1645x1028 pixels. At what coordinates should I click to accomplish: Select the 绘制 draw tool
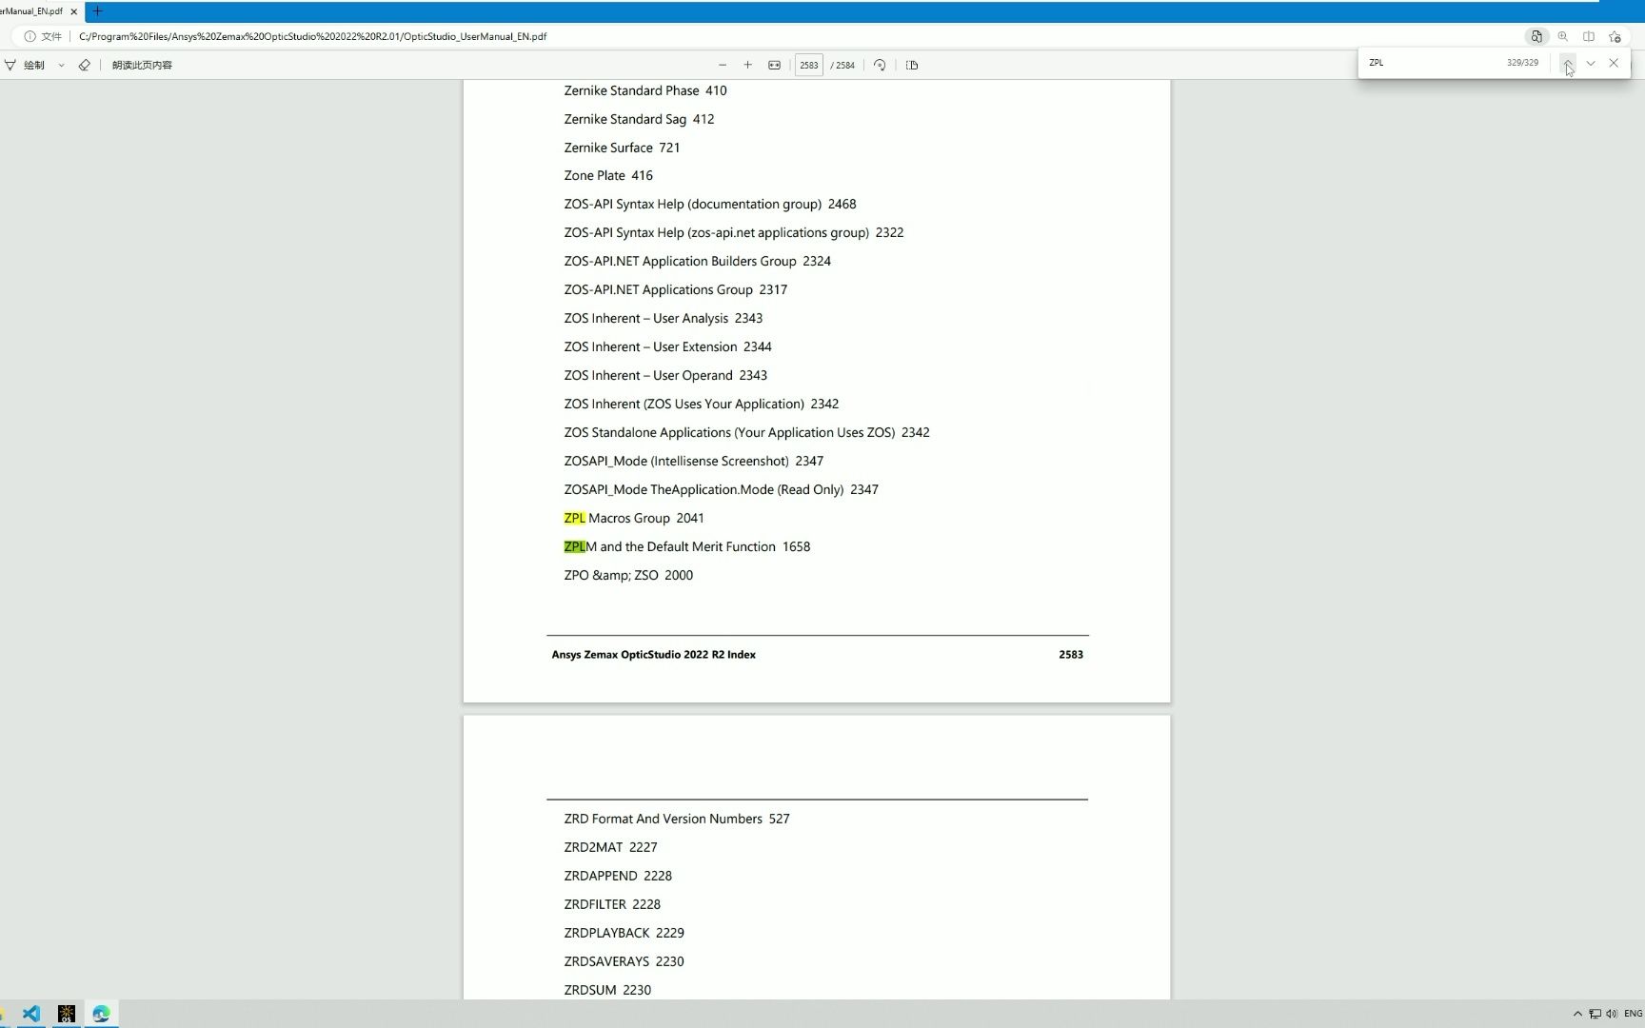tap(26, 65)
